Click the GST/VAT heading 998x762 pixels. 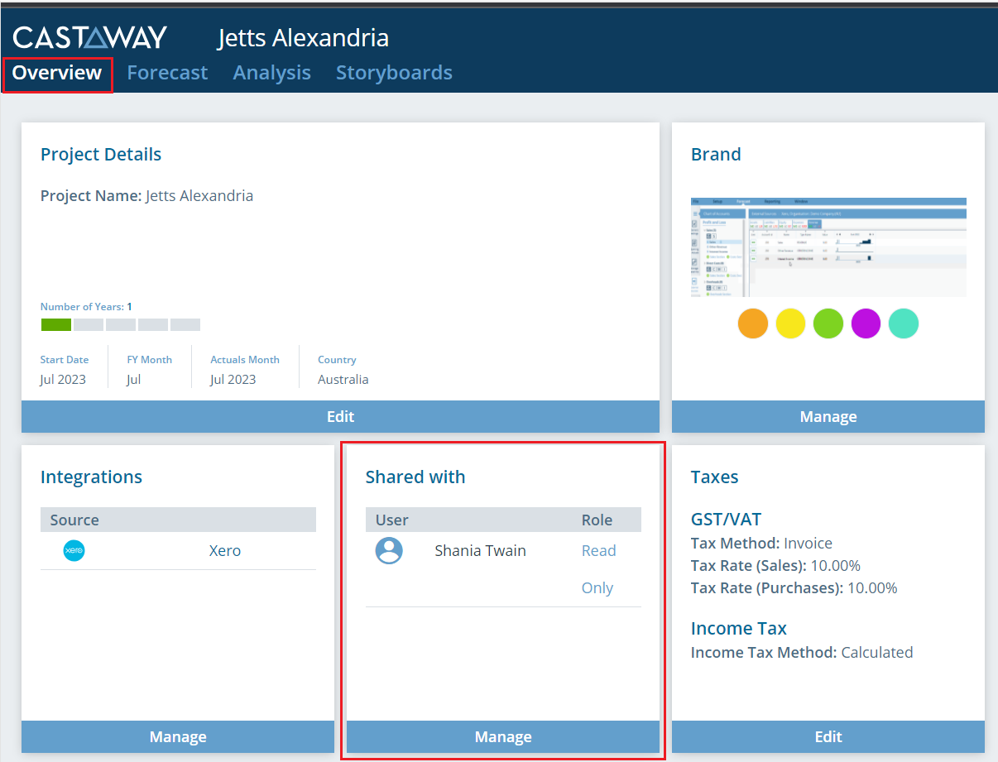point(726,520)
